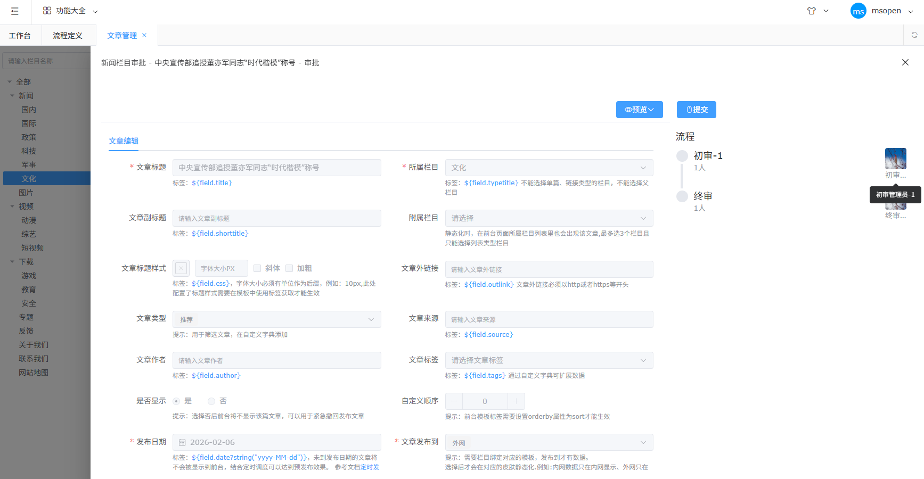Open the 所属栏目 dropdown

click(549, 168)
